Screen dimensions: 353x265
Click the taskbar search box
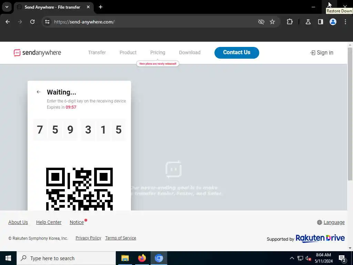click(x=66, y=258)
